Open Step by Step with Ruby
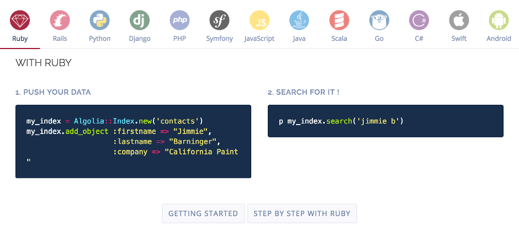This screenshot has width=519, height=247. coord(302,213)
